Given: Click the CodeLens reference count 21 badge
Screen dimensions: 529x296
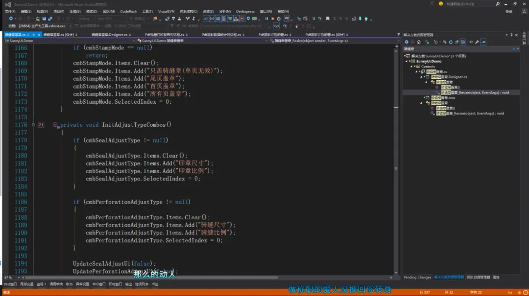Looking at the screenshot, I should click(41, 125).
